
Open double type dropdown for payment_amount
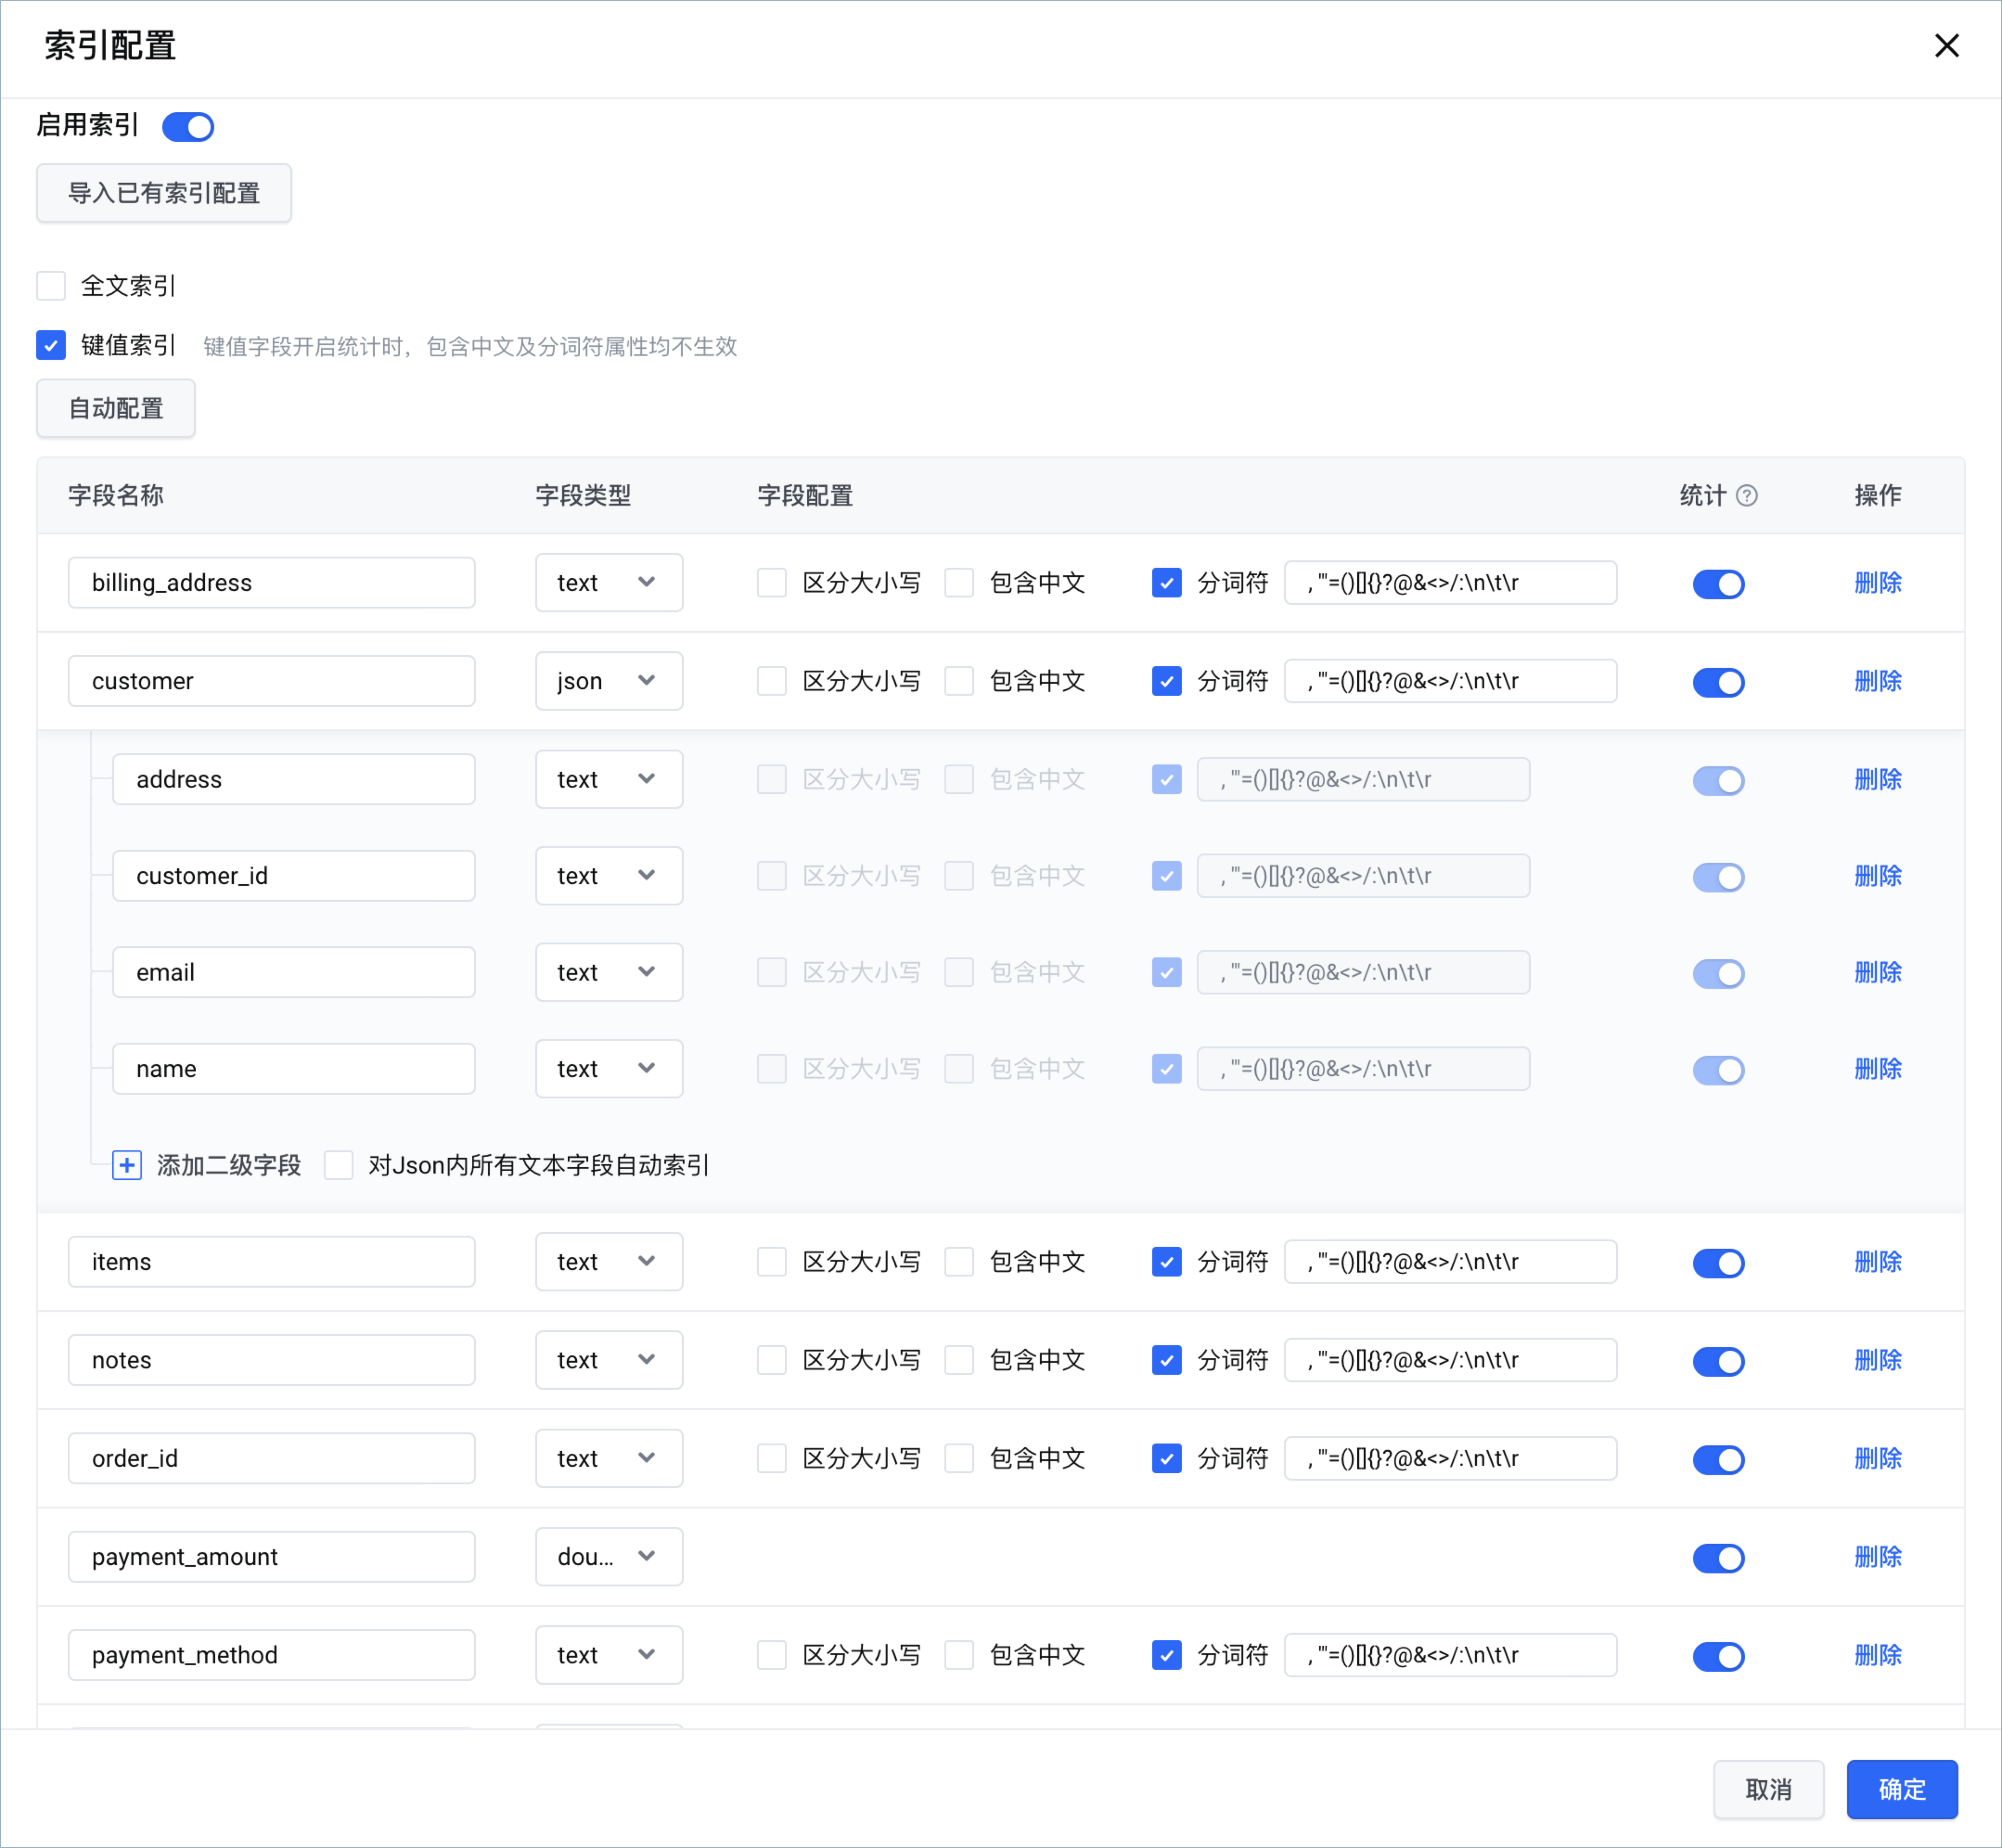(x=609, y=1557)
